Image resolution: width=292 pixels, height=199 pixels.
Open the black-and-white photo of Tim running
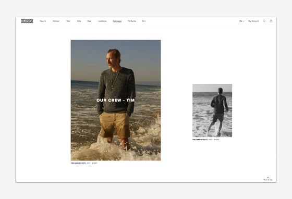[x=212, y=110]
